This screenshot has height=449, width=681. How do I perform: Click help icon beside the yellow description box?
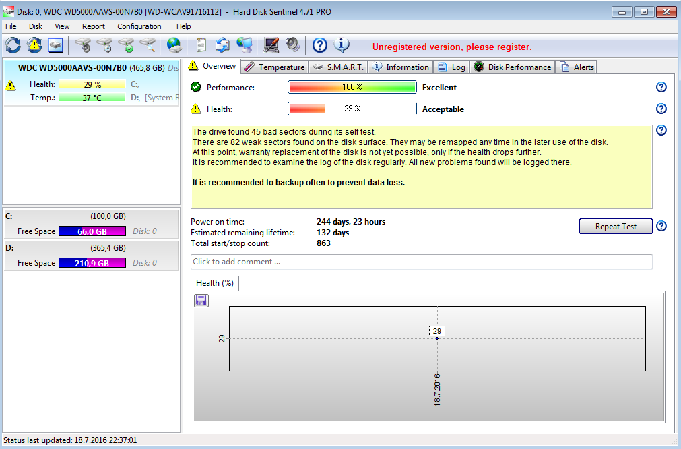[661, 130]
